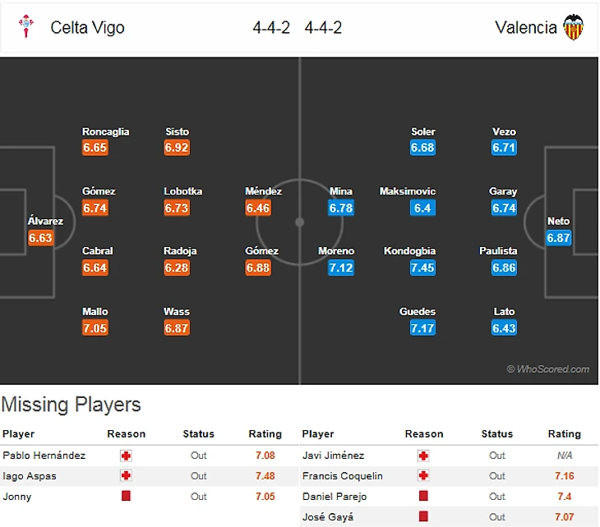Click Javi Jiménez injury cross icon
This screenshot has width=600, height=527.
click(423, 456)
